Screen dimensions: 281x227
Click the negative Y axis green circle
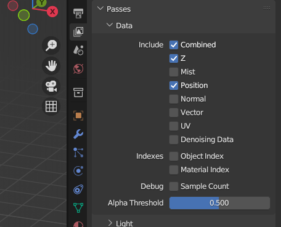[24, 15]
